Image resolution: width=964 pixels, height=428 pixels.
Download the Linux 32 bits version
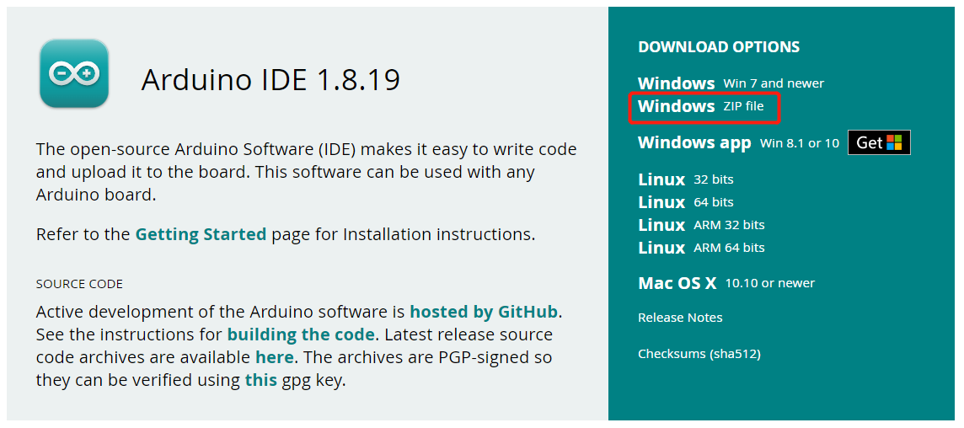coord(685,179)
